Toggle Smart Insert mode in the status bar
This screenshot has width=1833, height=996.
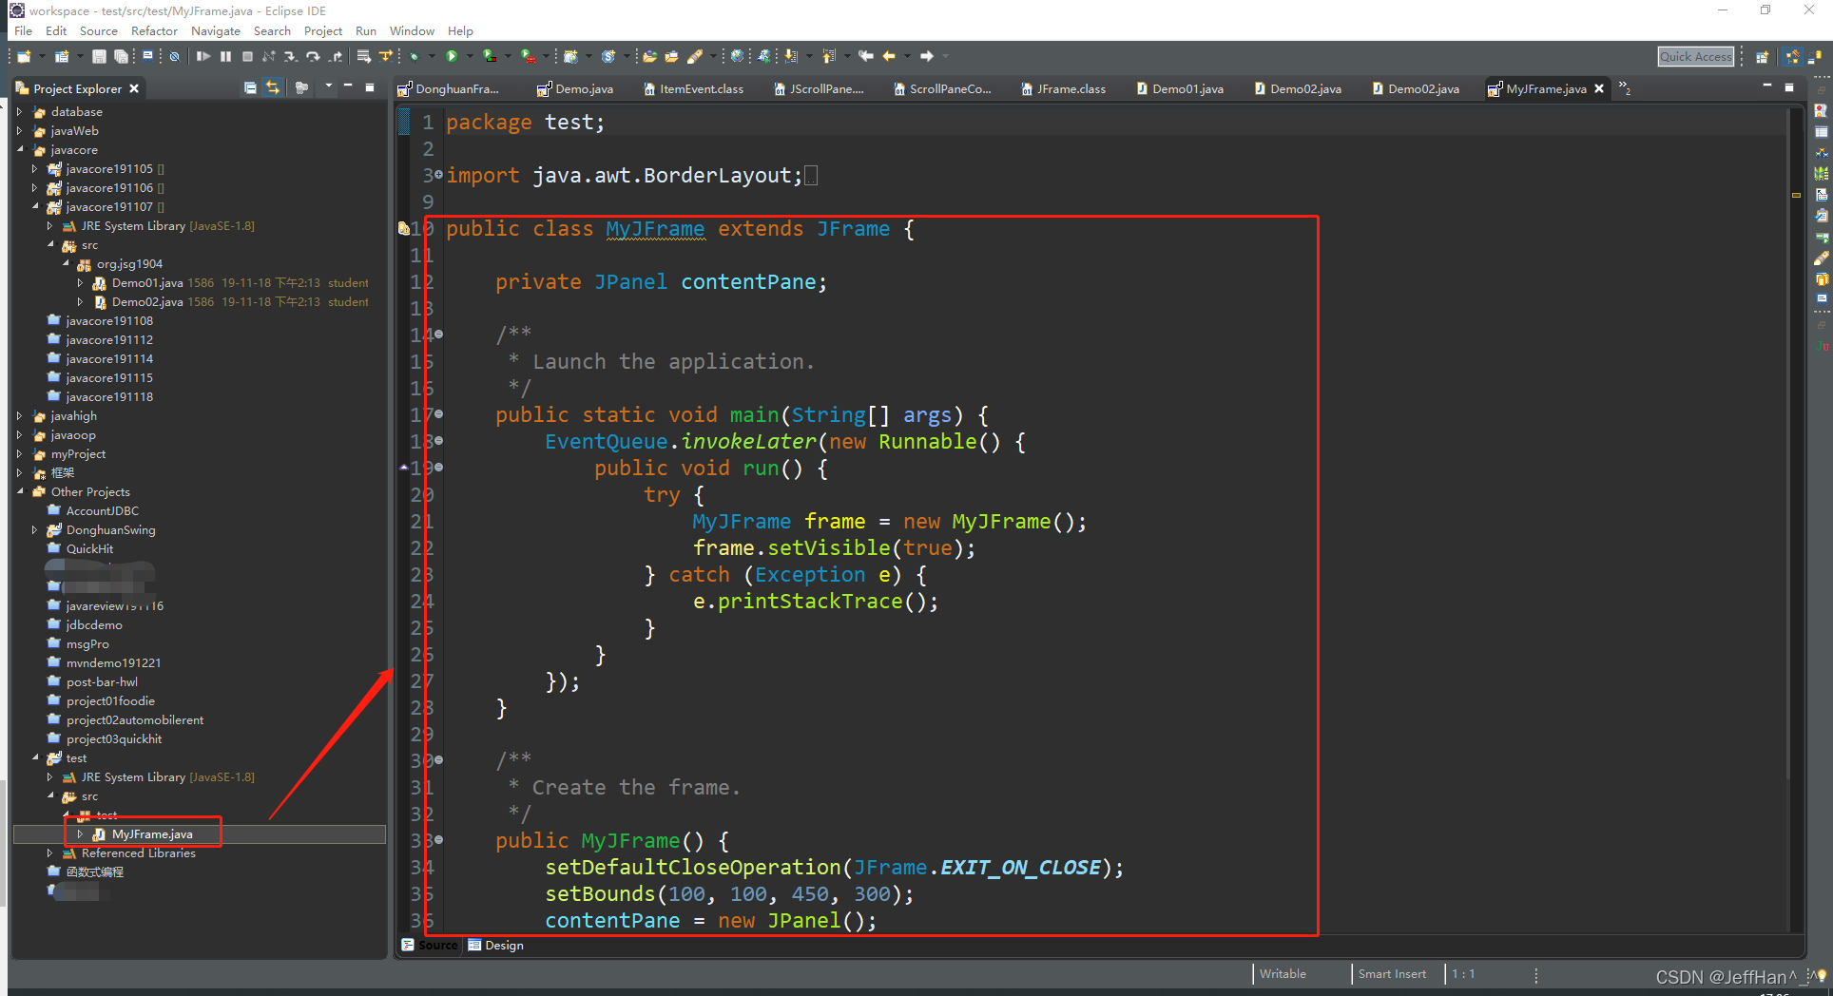(1392, 973)
